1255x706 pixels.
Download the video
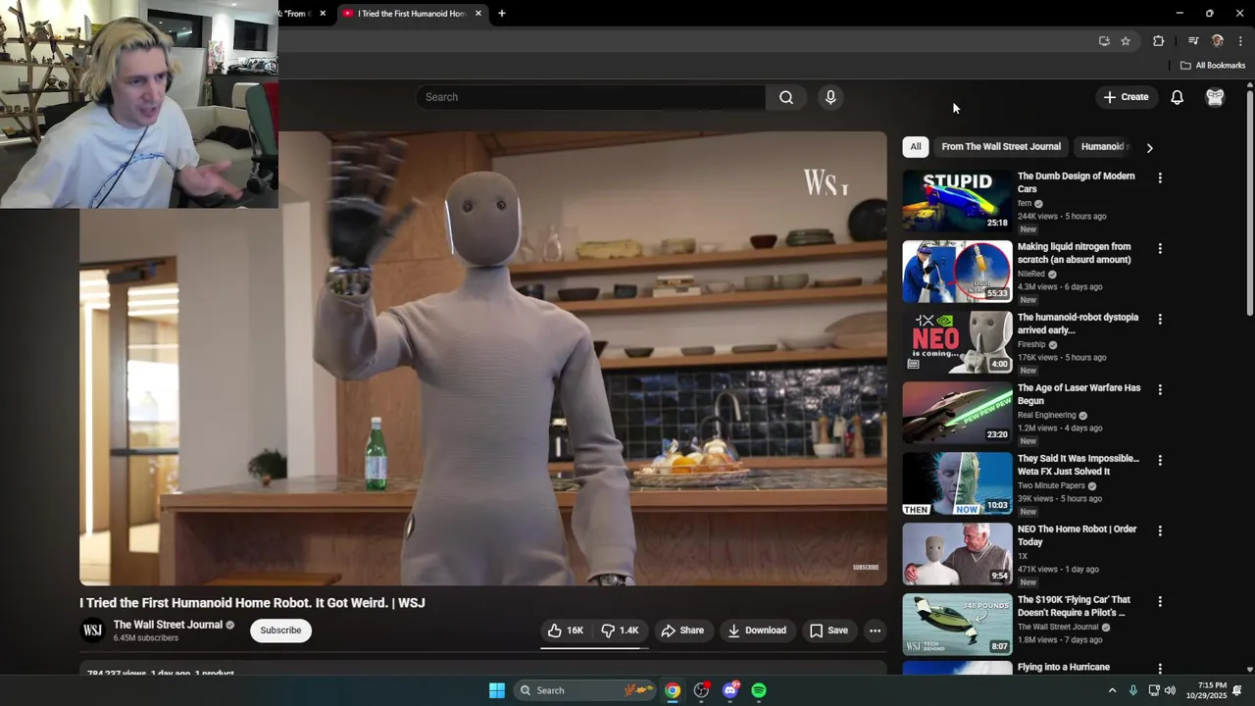(x=757, y=630)
